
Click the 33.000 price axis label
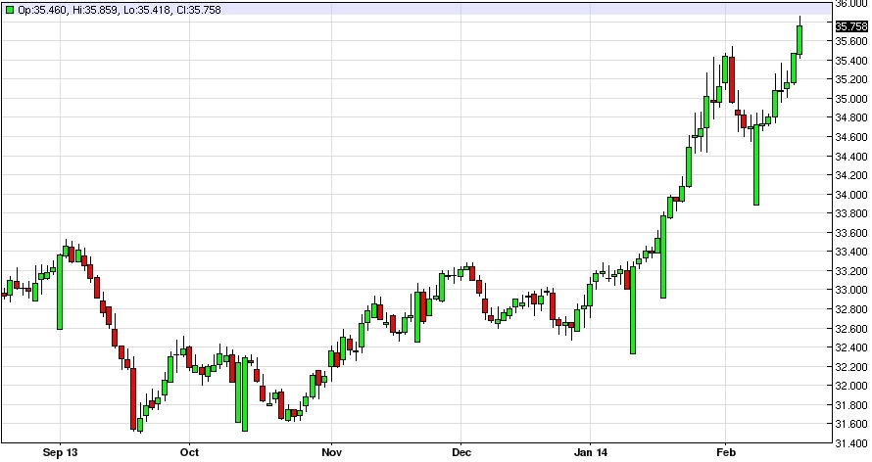[x=850, y=291]
